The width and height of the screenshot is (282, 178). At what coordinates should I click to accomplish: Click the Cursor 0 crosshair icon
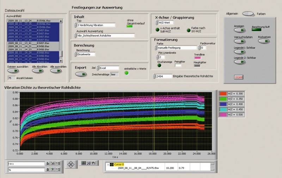(x=112, y=165)
